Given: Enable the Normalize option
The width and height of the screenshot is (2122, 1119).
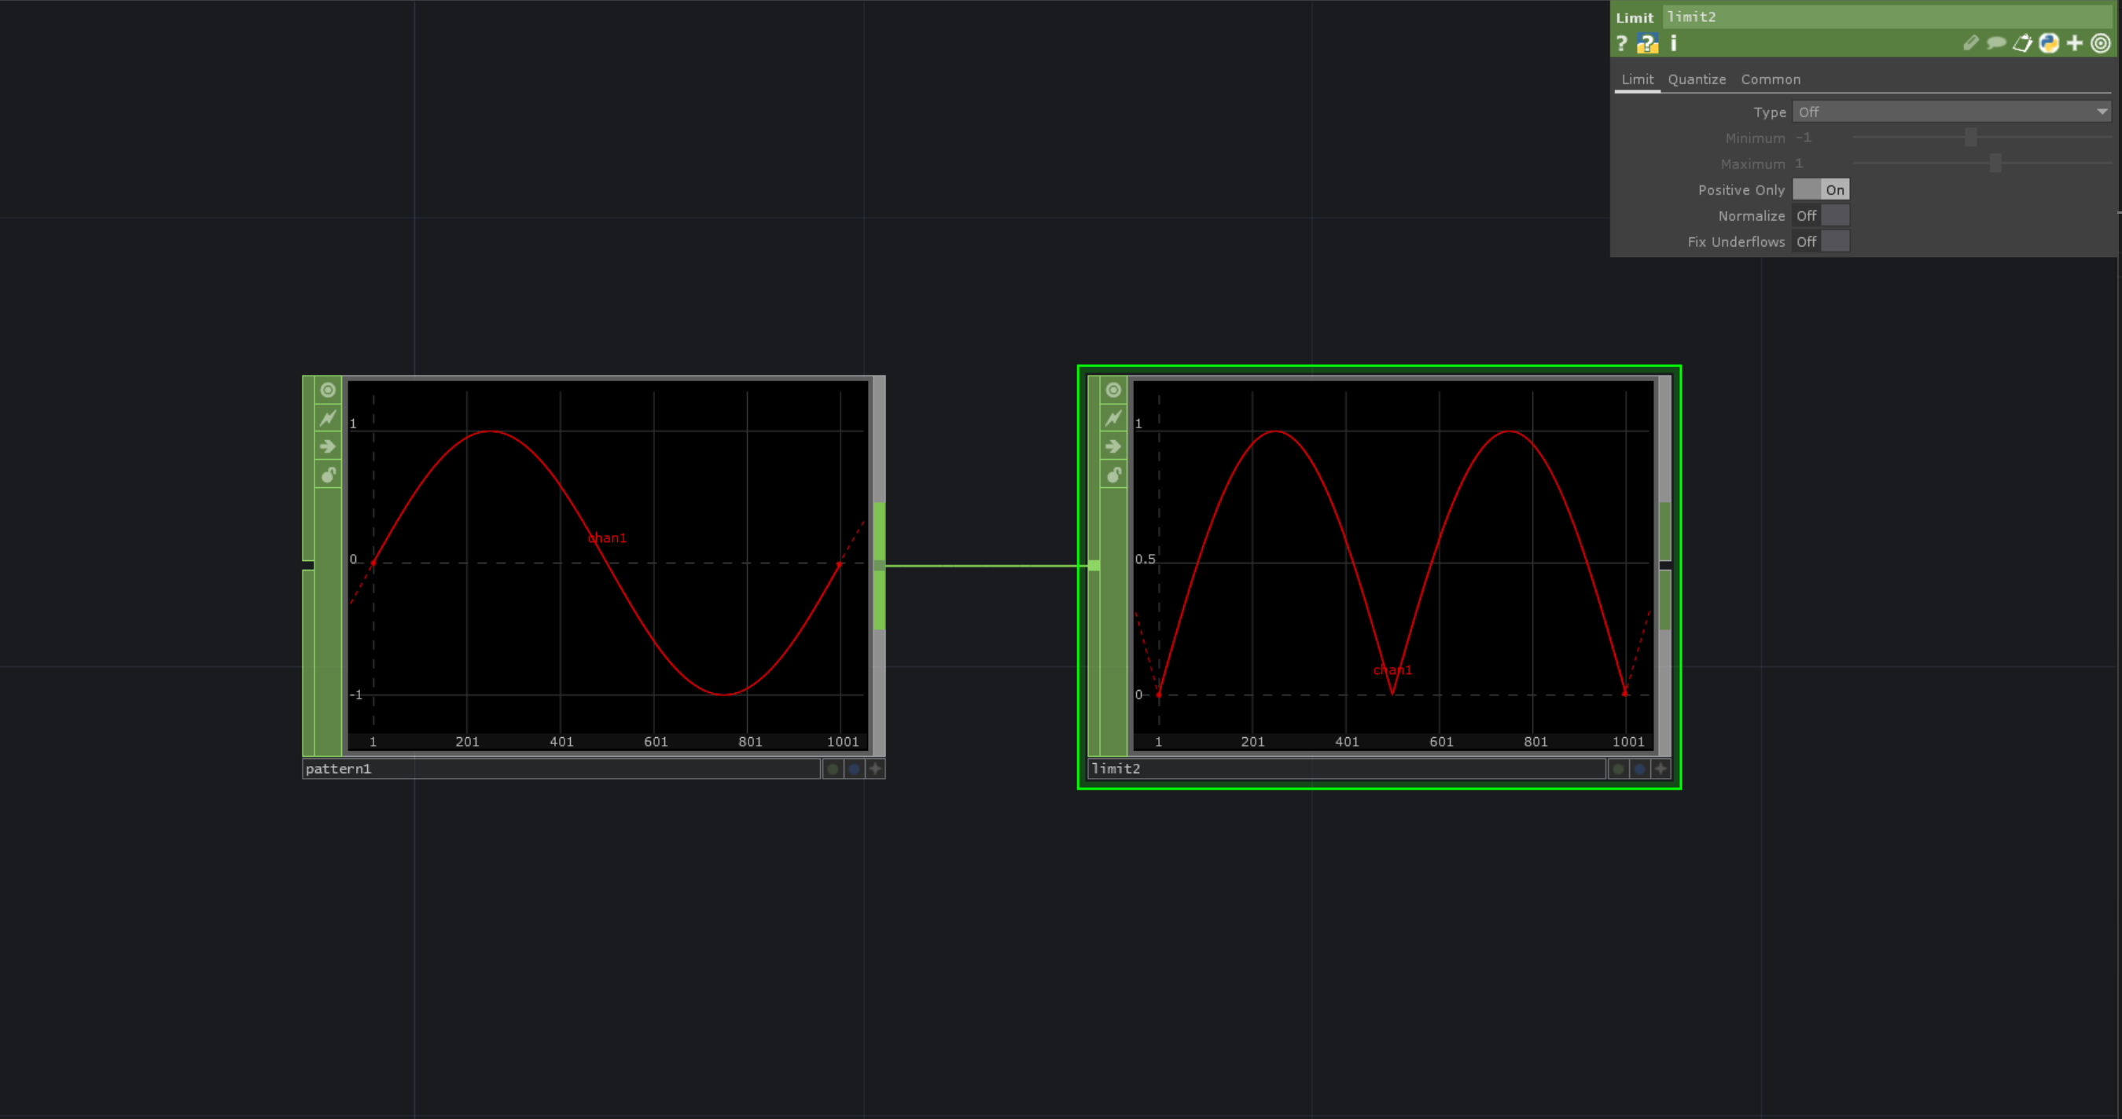Looking at the screenshot, I should click(1836, 215).
